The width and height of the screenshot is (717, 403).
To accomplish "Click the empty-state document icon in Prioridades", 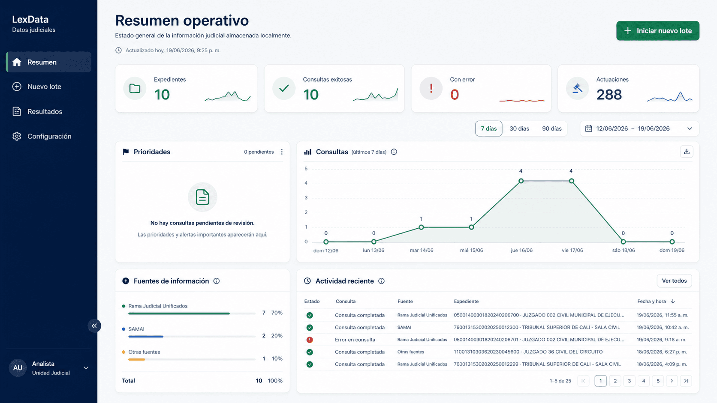I will tap(202, 197).
